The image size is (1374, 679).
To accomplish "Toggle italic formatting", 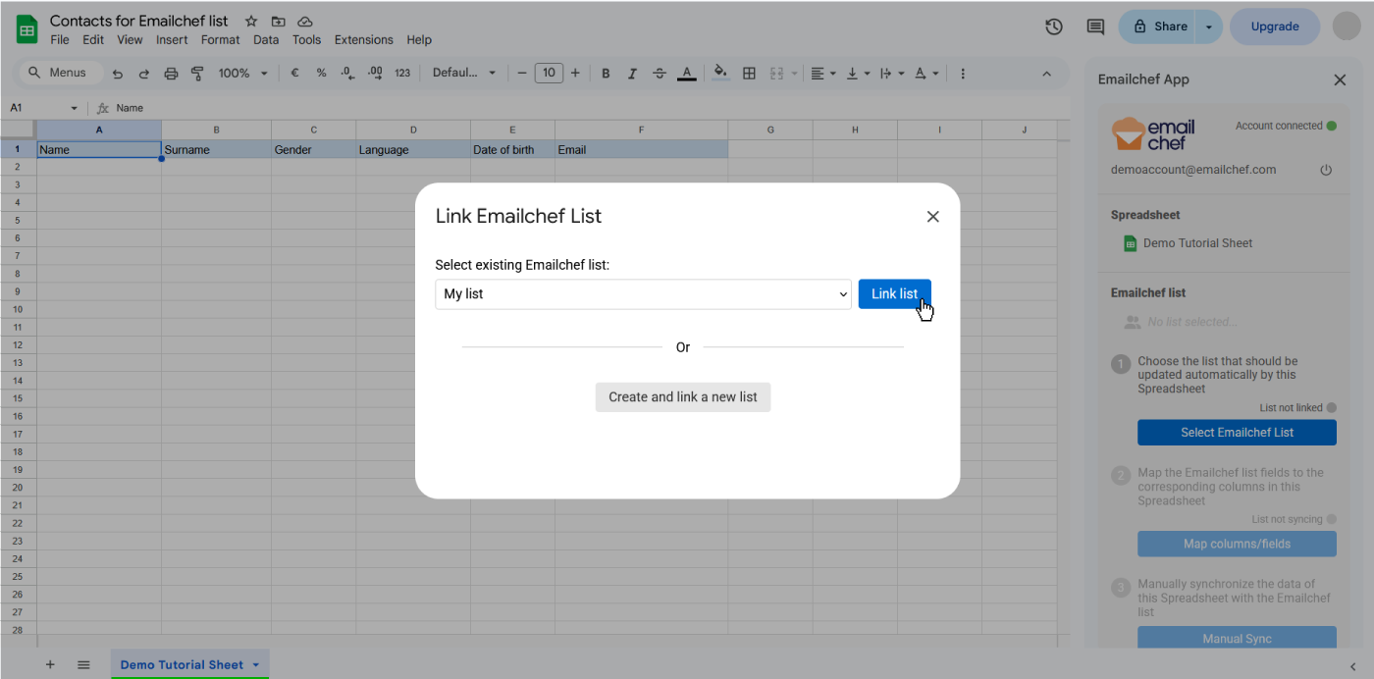I will pyautogui.click(x=632, y=74).
